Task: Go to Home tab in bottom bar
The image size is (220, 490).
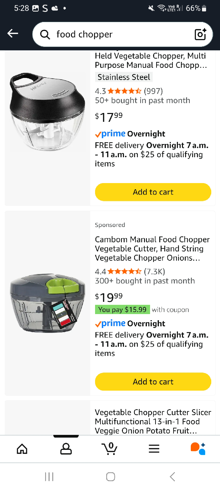Action: 22,449
